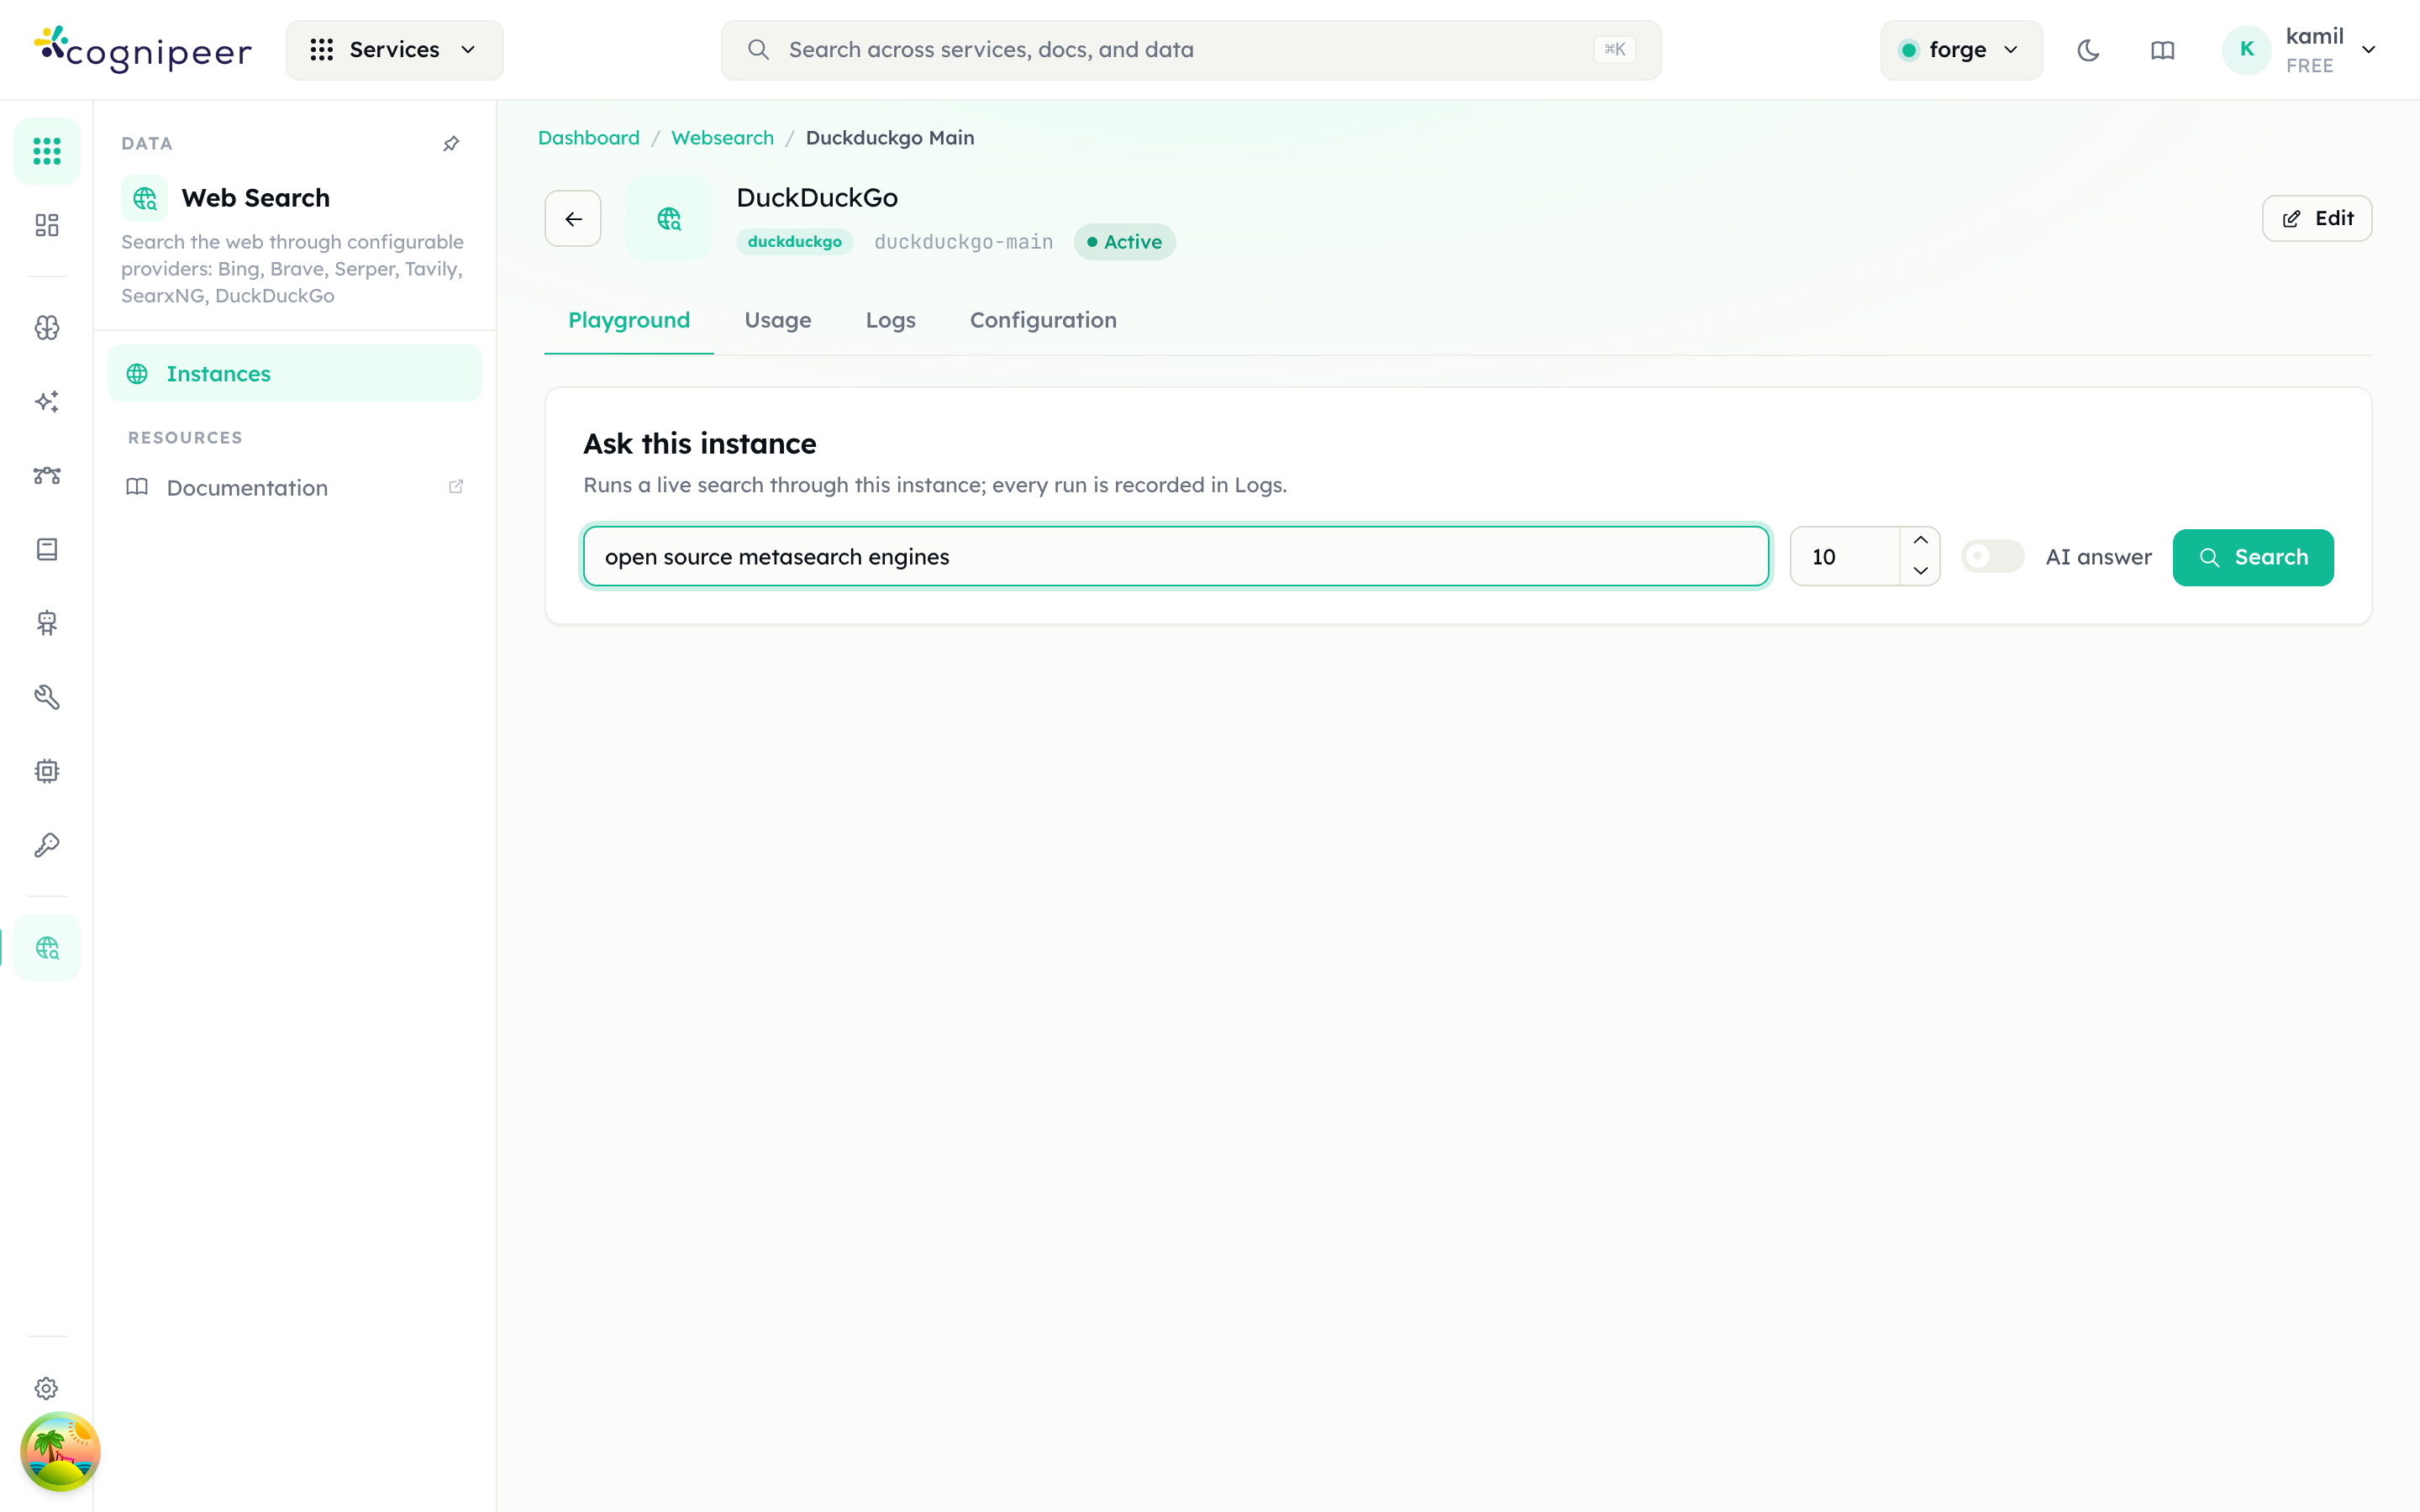Click the result count number field

1845,557
